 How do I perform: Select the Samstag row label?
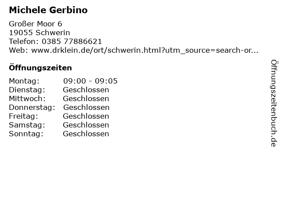click(x=27, y=125)
